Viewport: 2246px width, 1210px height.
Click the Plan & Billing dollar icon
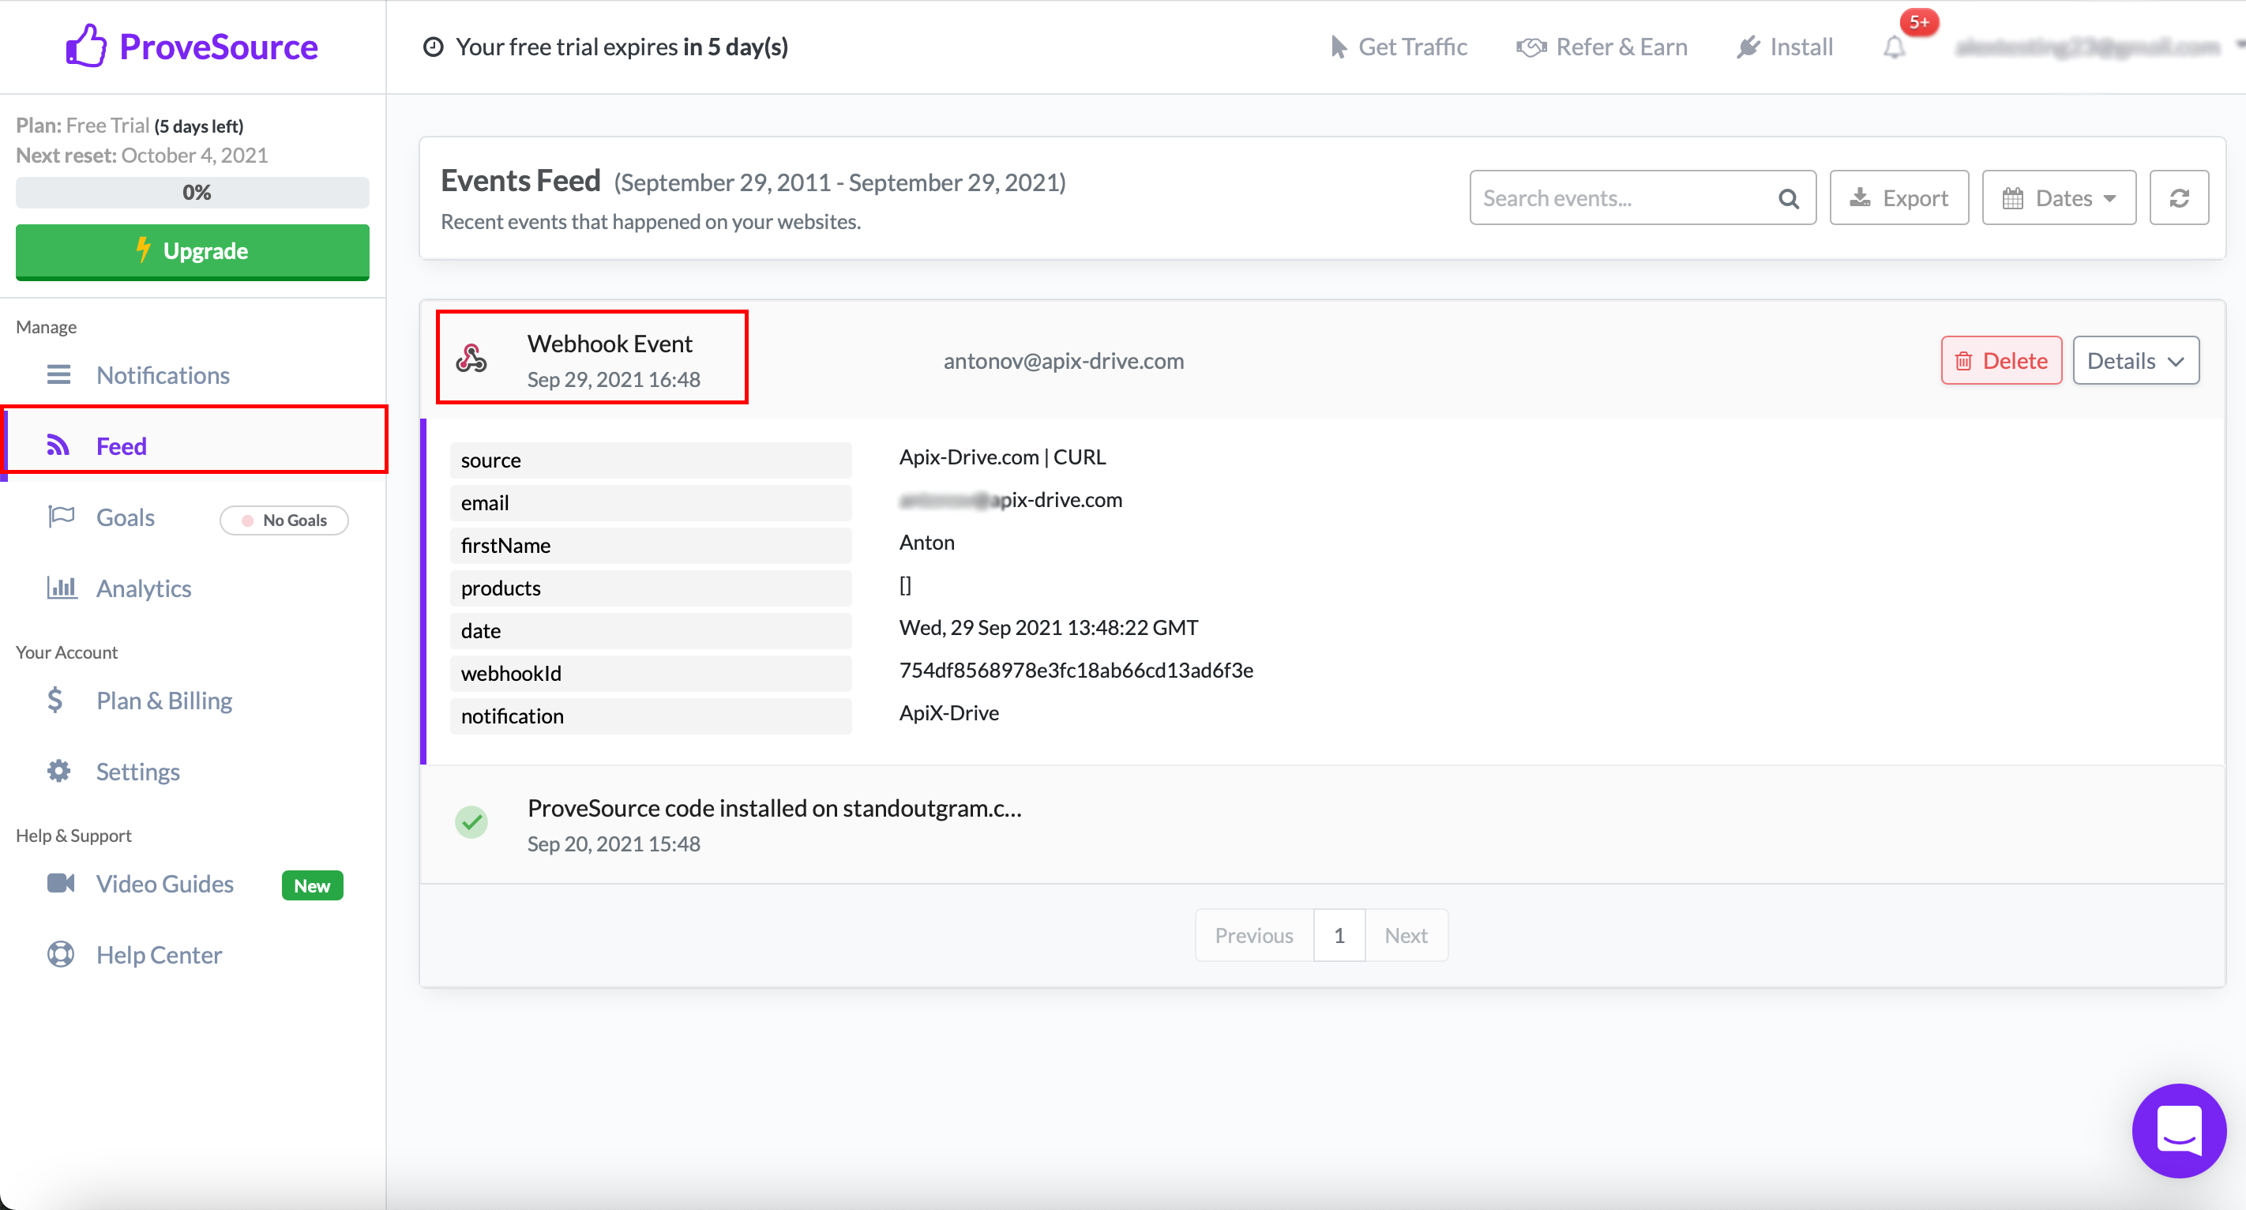55,700
